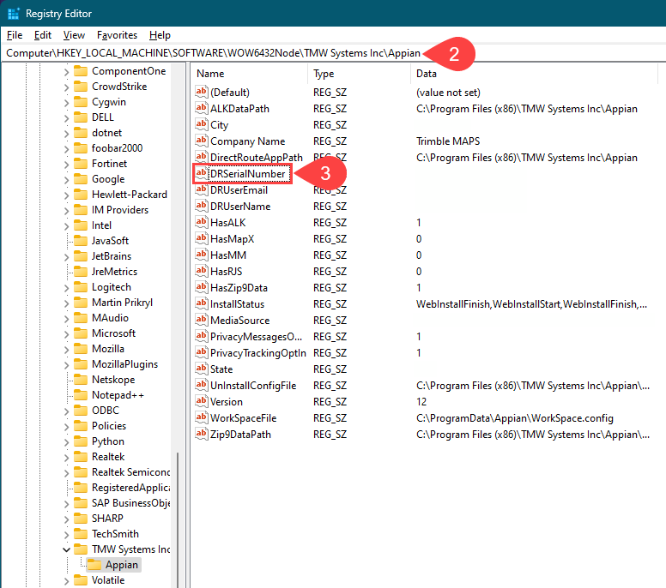Select the Hewlett-Packard folder icon
Image resolution: width=666 pixels, height=588 pixels.
[81, 195]
